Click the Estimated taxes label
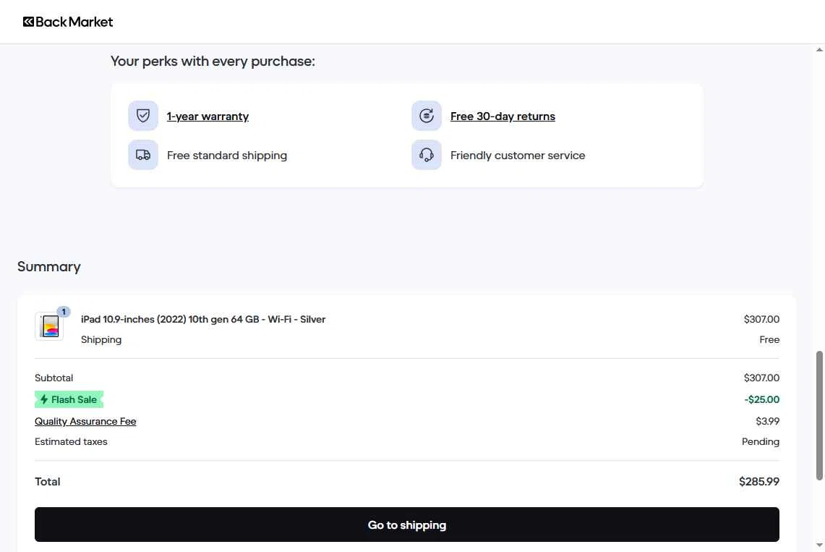 [71, 441]
